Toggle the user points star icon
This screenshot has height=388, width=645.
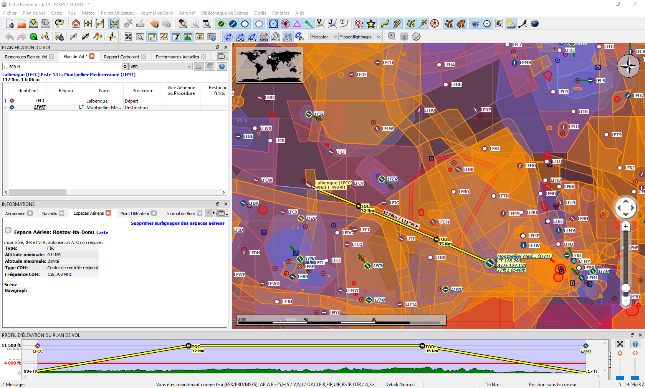[371, 24]
